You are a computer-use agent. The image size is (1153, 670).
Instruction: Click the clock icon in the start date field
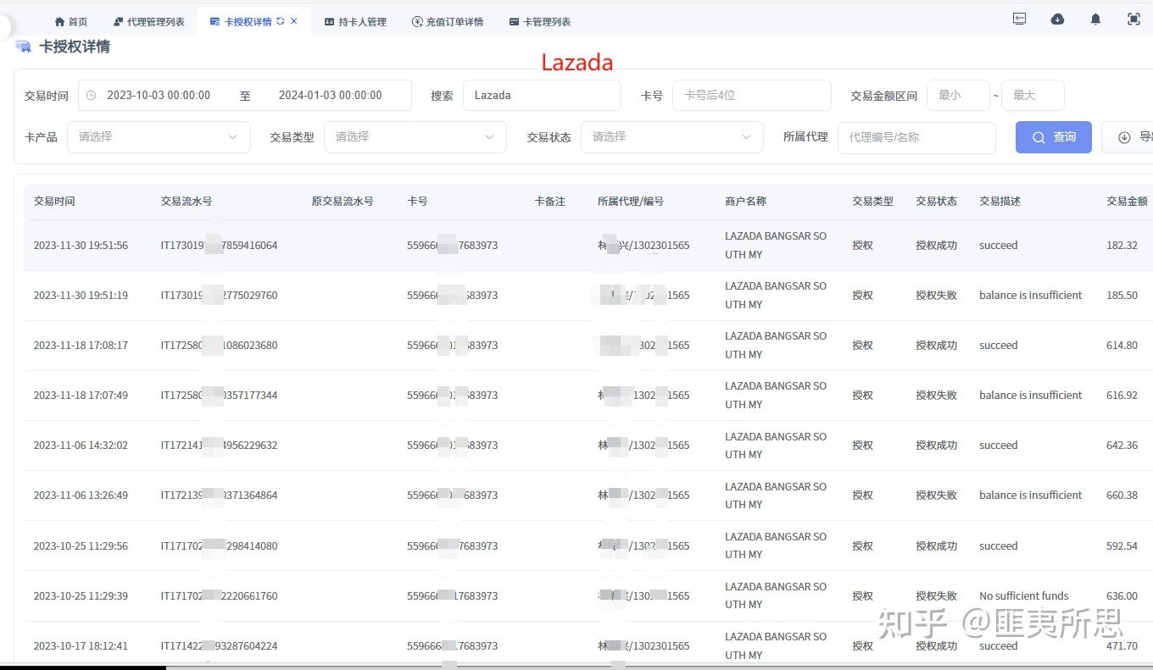click(91, 95)
